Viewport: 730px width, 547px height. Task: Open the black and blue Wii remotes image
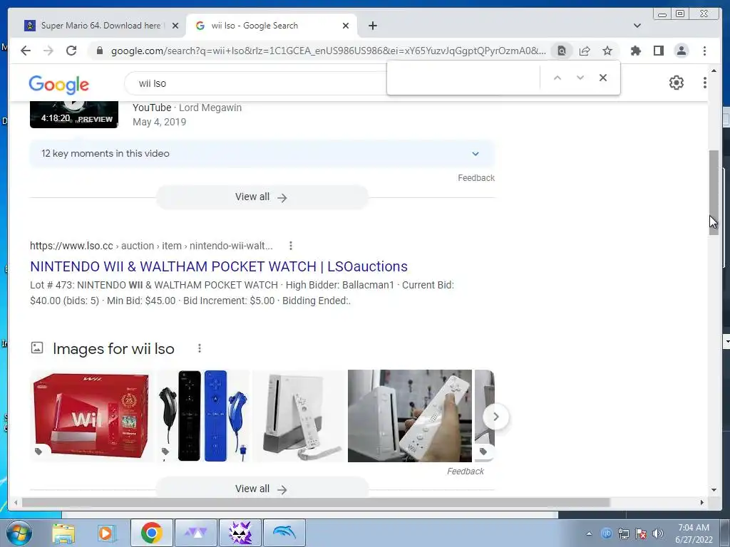click(203, 416)
